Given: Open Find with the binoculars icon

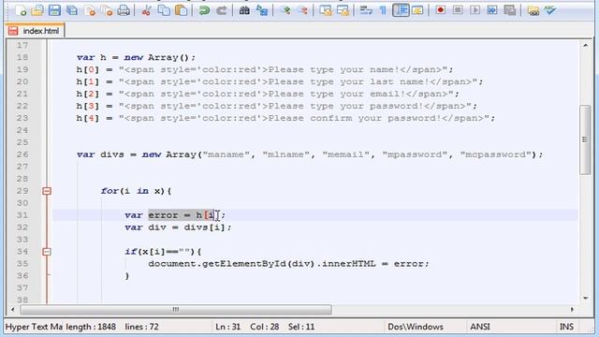Looking at the screenshot, I should pyautogui.click(x=244, y=10).
